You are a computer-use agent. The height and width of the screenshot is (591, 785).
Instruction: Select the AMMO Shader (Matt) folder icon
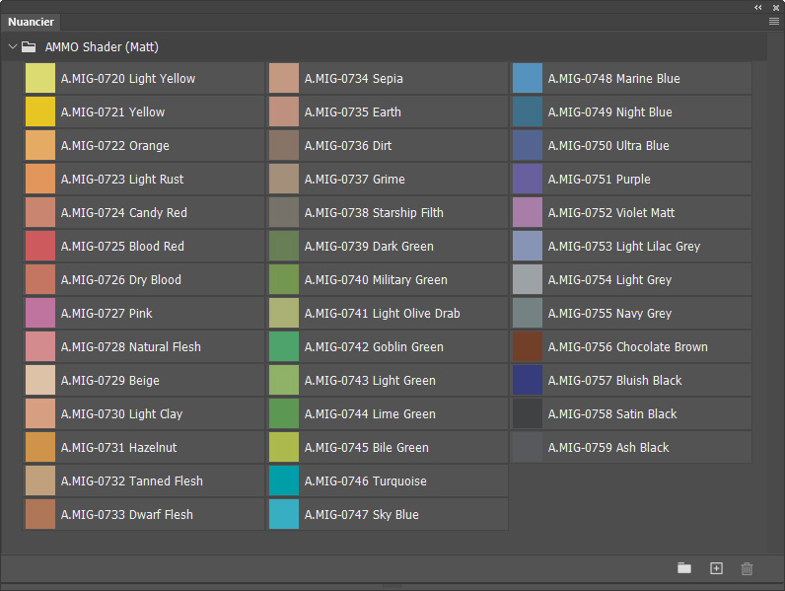pyautogui.click(x=29, y=47)
